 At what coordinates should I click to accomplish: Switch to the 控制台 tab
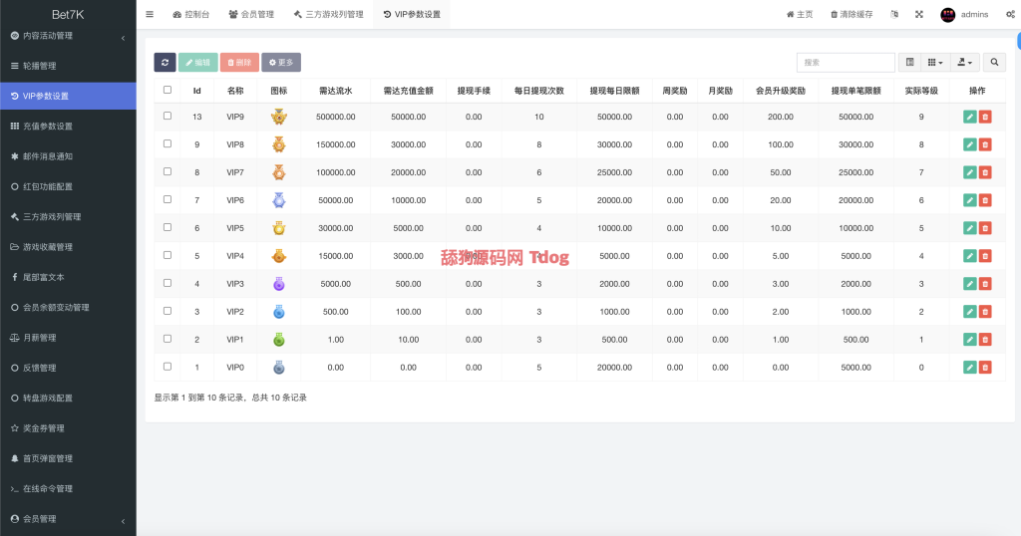click(x=190, y=15)
